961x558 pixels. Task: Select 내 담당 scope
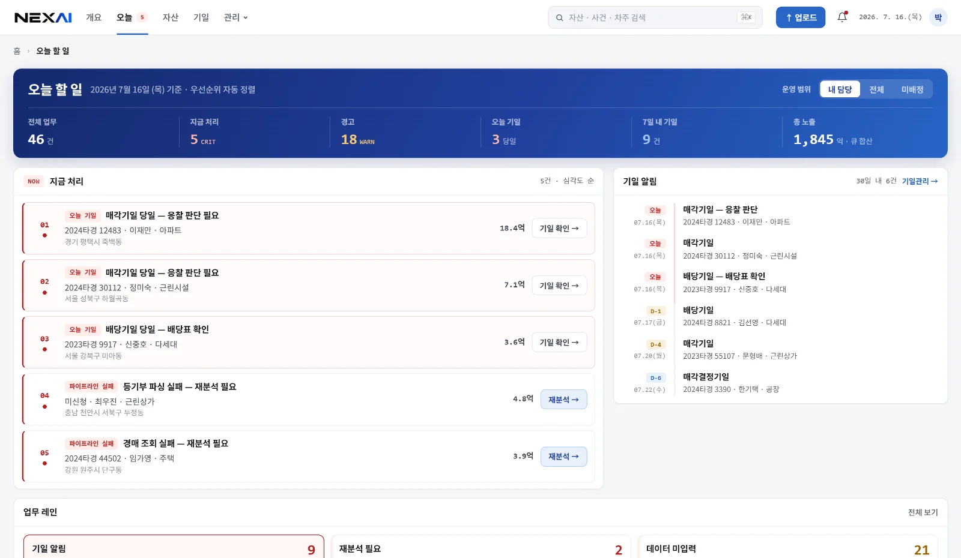click(840, 89)
